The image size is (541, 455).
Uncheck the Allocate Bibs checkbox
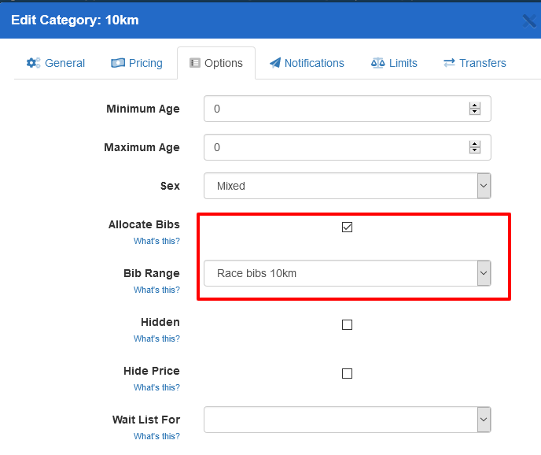tap(347, 227)
